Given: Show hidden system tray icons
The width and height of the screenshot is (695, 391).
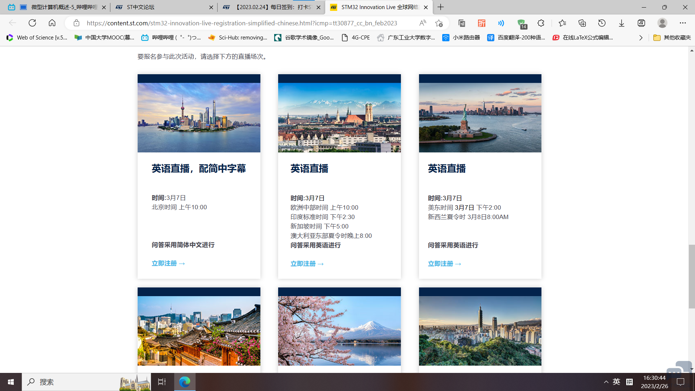Looking at the screenshot, I should pos(606,382).
